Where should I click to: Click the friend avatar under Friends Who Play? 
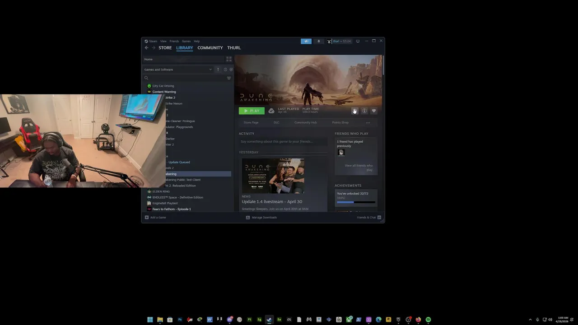[x=341, y=153]
